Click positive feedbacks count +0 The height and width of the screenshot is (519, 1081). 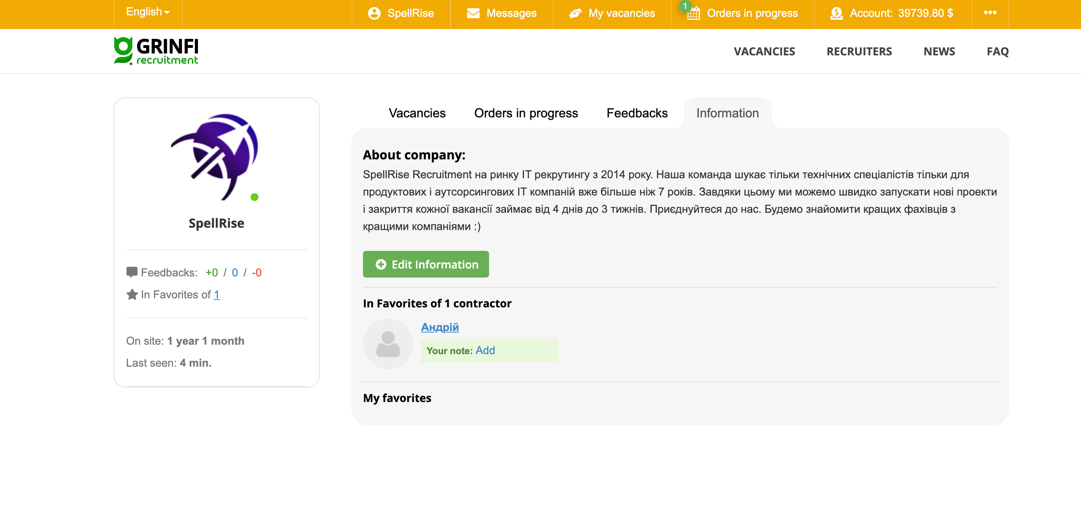pos(211,272)
